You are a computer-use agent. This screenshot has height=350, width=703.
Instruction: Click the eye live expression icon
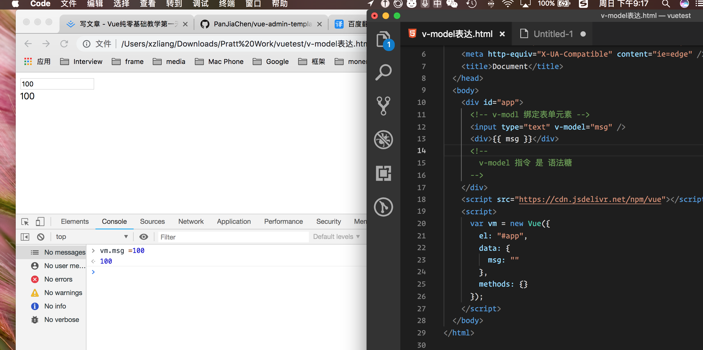(x=144, y=237)
